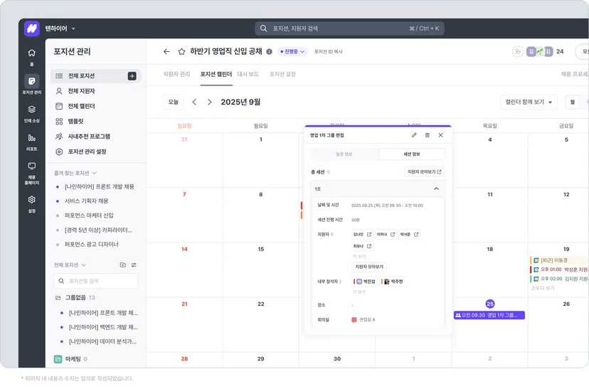
Task: Select the 포지션 캘린더 tab
Action: 216,75
